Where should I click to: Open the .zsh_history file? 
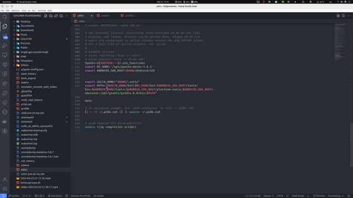point(28,161)
